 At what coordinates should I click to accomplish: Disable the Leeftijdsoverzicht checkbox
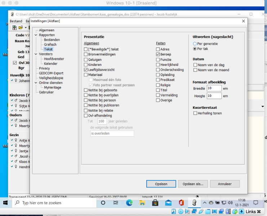[86, 70]
